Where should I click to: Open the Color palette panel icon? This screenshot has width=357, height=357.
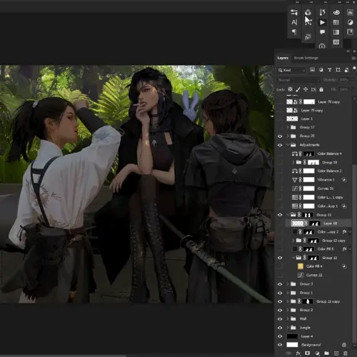[x=336, y=12]
